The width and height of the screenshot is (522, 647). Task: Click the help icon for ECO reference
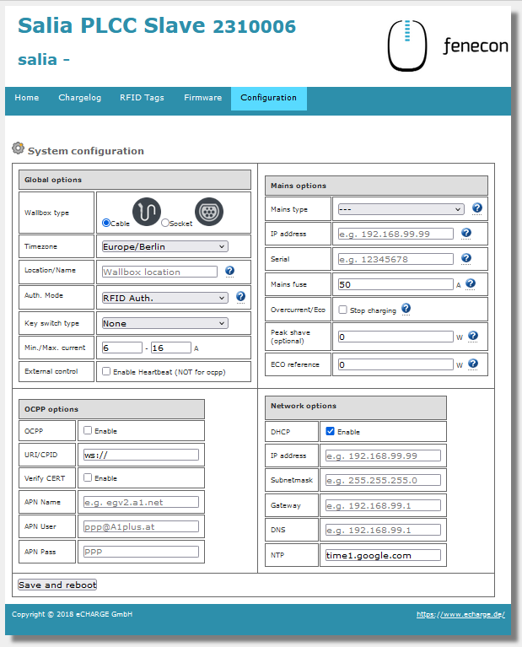coord(473,364)
